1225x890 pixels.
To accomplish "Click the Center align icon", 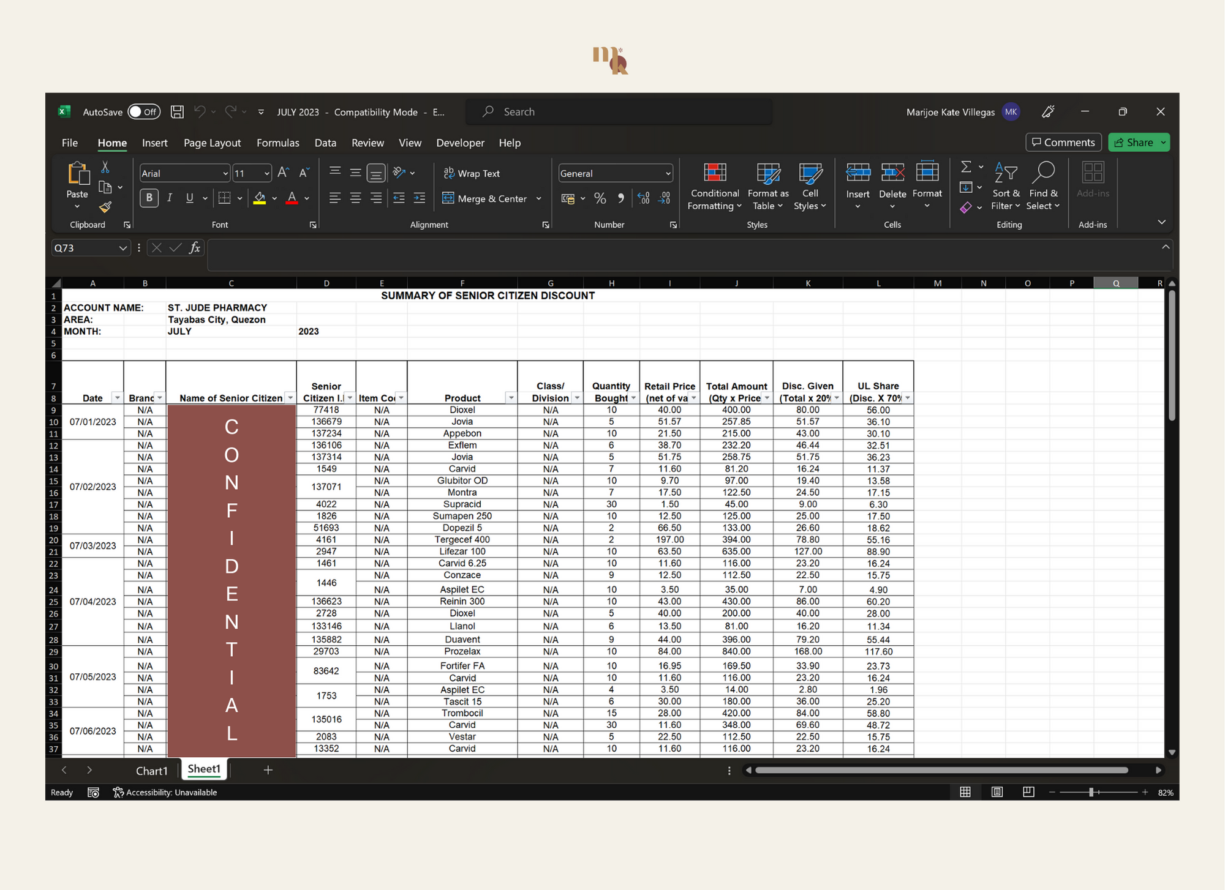I will pos(355,198).
